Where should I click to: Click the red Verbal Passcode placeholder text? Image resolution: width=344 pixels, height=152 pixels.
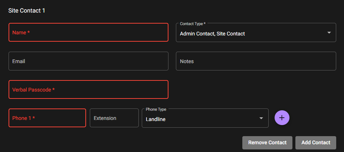coord(33,90)
